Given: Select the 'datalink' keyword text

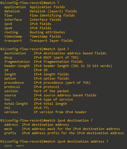Looking at the screenshot, I should pos(12,11).
